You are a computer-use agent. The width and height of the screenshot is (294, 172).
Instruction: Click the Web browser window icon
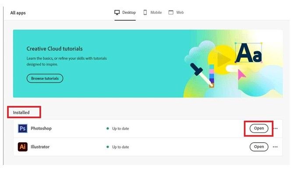tap(171, 13)
